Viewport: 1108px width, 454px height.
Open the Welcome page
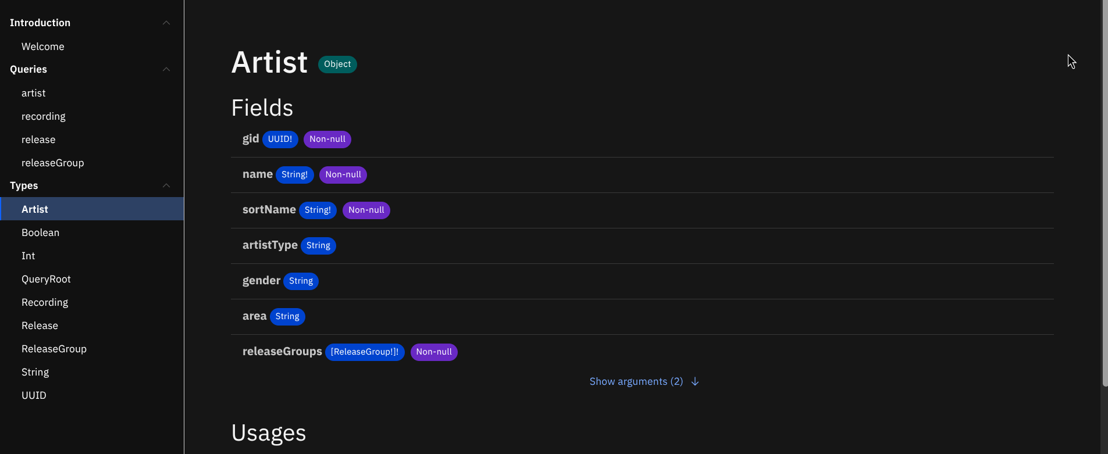click(43, 47)
